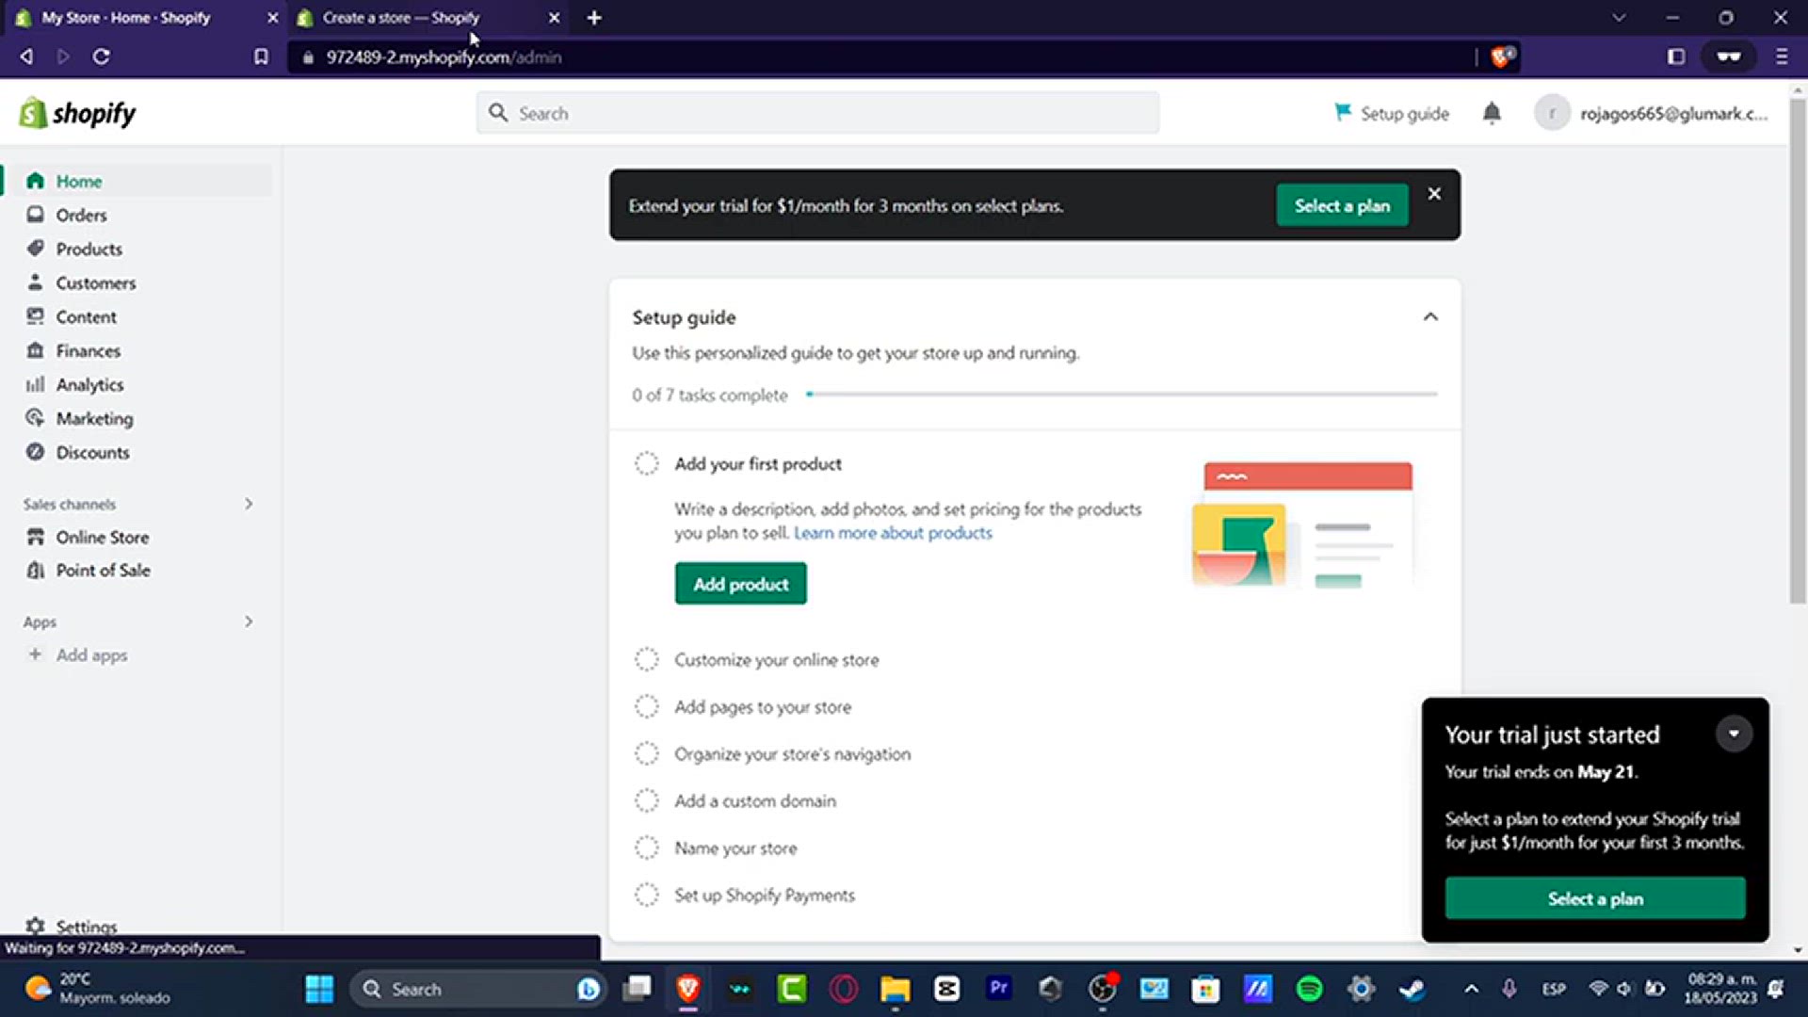Switch to Create a store Shopify tab
The width and height of the screenshot is (1808, 1017).
tap(428, 18)
